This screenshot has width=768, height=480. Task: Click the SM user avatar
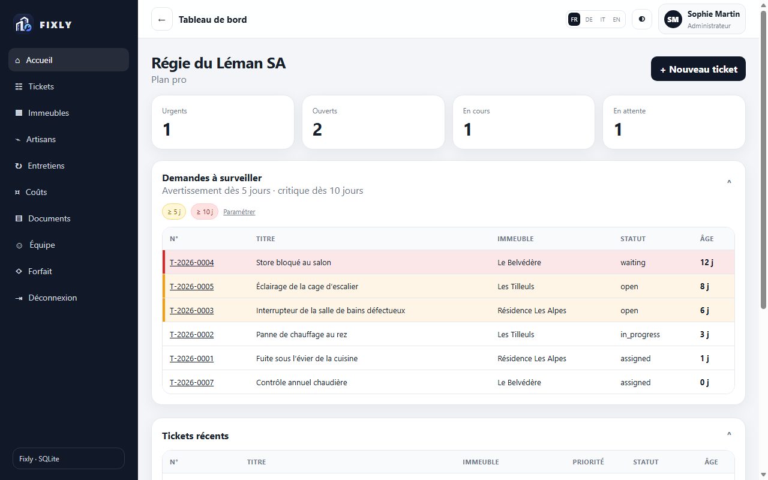tap(673, 19)
